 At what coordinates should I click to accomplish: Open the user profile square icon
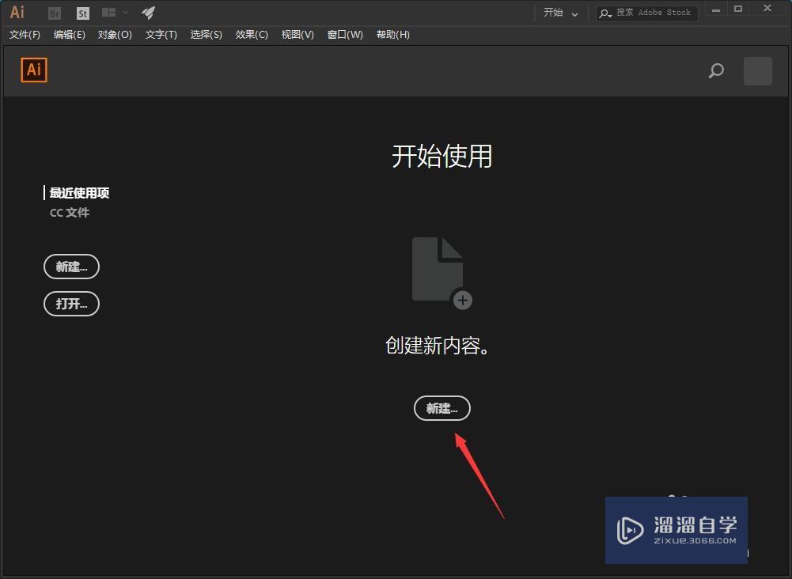[x=756, y=71]
